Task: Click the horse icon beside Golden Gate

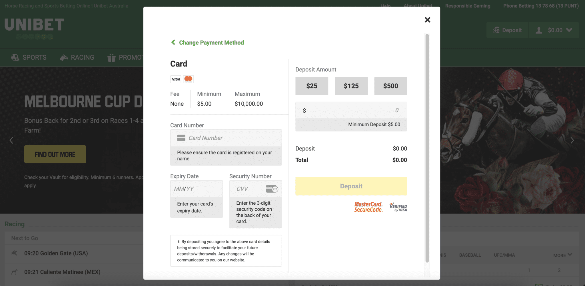Action: tap(14, 253)
